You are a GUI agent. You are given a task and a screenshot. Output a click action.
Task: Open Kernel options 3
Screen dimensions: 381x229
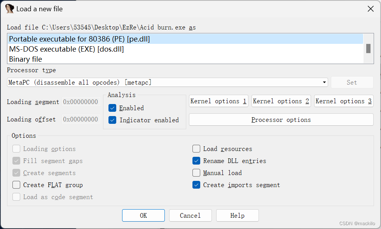tap(344, 101)
